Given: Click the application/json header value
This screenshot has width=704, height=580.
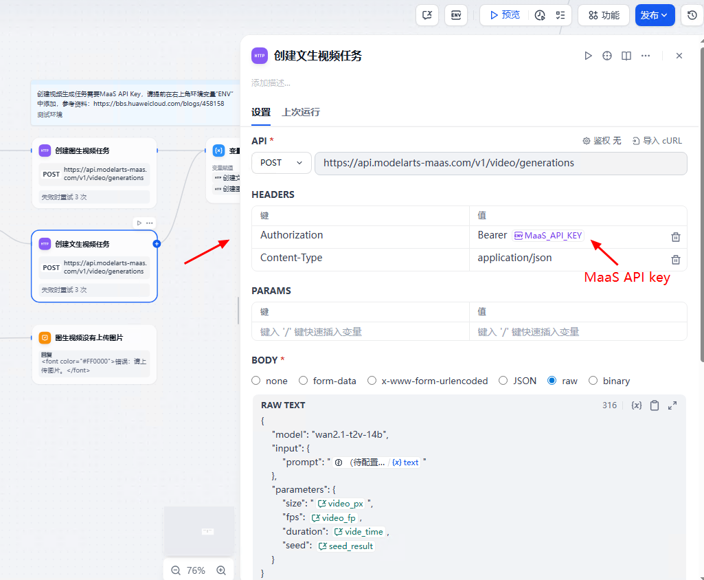Looking at the screenshot, I should click(x=514, y=258).
